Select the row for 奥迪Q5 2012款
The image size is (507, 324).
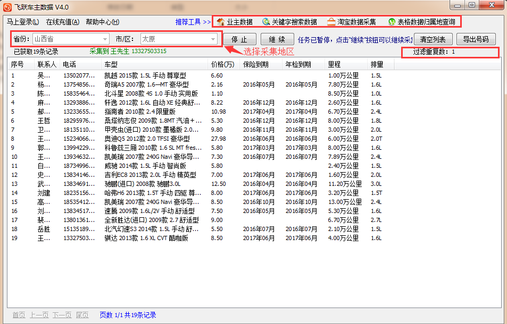tap(152, 139)
